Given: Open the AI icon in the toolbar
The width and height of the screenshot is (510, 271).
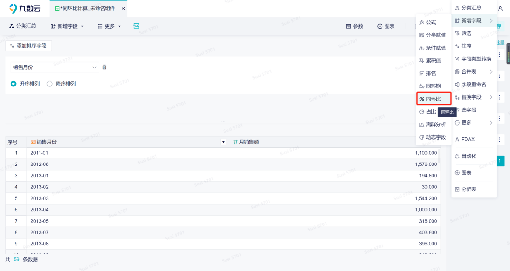Looking at the screenshot, I should pyautogui.click(x=136, y=26).
